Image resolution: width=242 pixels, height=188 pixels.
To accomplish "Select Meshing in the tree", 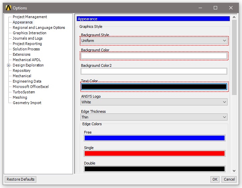I will point(20,97).
